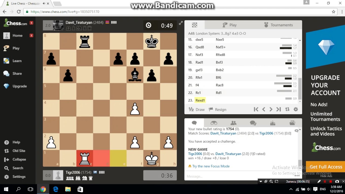
Task: Select move 16. Qxd8
Action: point(200,47)
